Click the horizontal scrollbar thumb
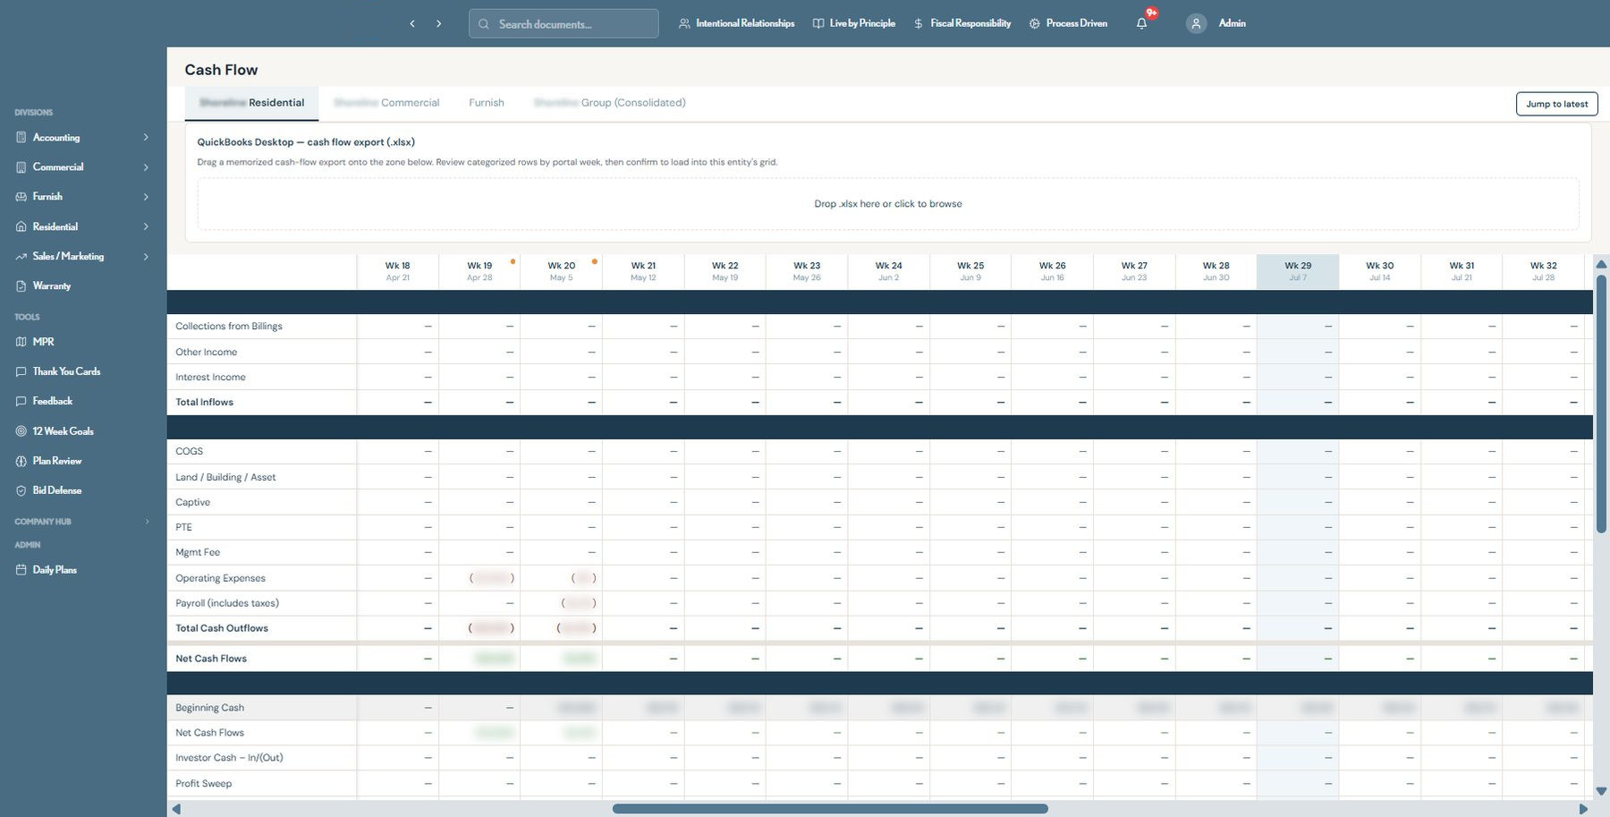 [x=830, y=809]
